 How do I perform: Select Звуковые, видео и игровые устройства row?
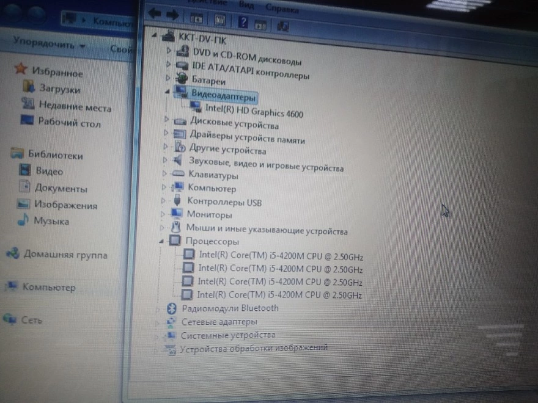266,164
